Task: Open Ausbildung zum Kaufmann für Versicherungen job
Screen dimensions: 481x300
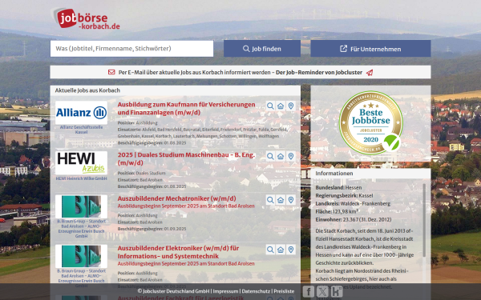Action: point(186,108)
